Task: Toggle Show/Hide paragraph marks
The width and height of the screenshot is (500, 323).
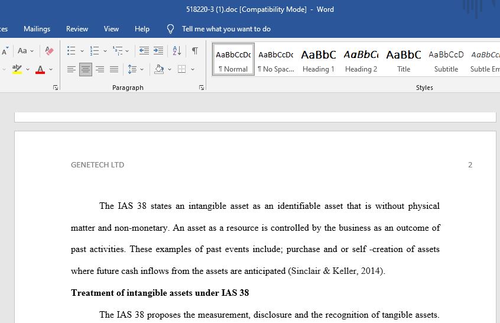Action: [195, 51]
